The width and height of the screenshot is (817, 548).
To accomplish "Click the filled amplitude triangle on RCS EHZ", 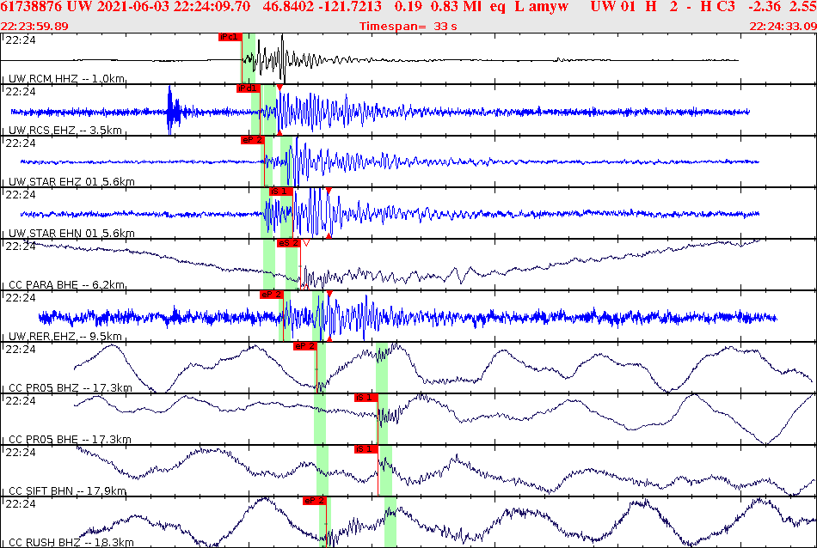I will [279, 87].
